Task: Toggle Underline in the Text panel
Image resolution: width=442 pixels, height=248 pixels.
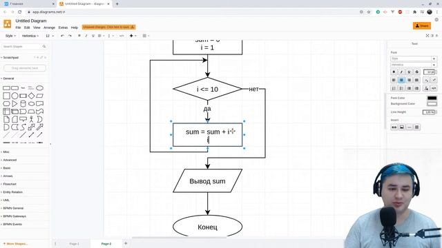Action: [409, 72]
